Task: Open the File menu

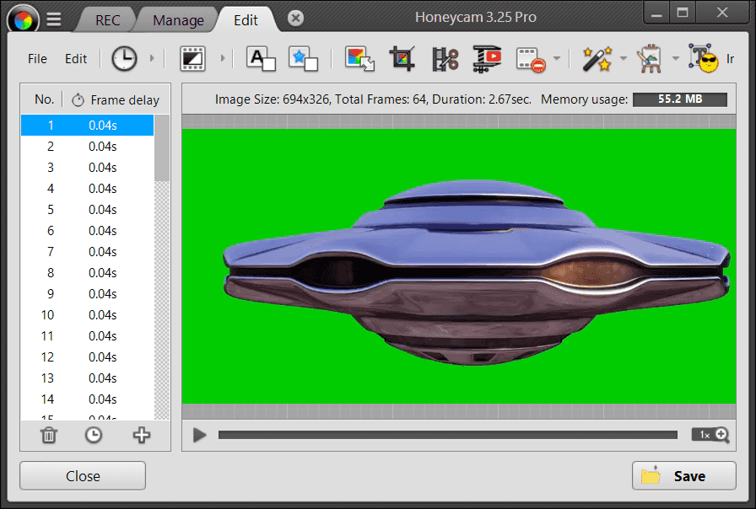Action: 37,59
